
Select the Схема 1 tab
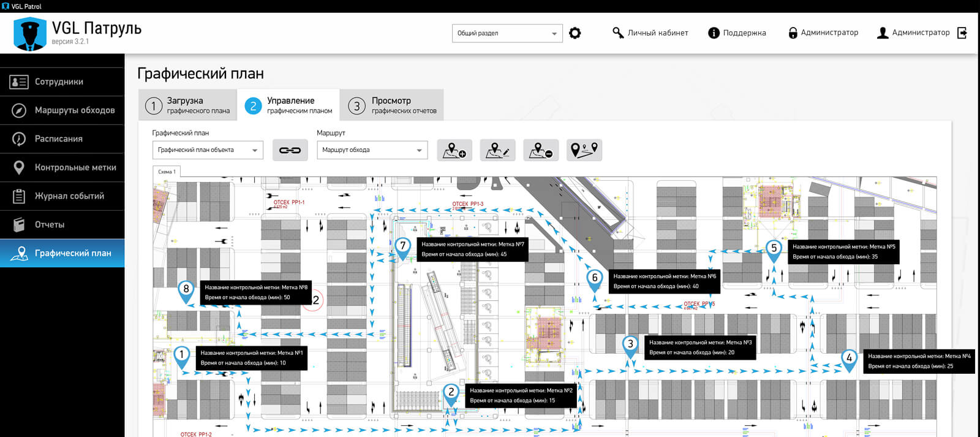167,172
